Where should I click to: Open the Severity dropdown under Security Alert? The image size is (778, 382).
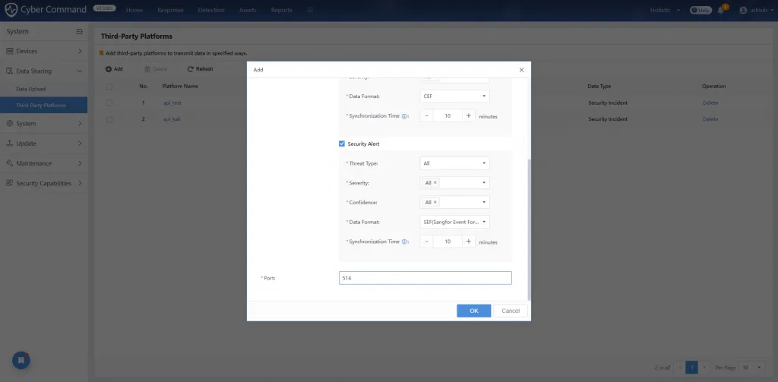click(454, 182)
